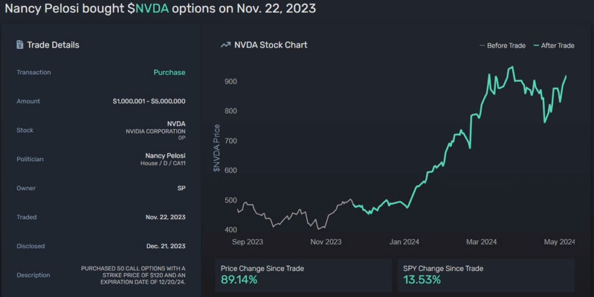Screen dimensions: 594x297
Task: Click the SPY Change Since Trade card
Action: pos(486,276)
